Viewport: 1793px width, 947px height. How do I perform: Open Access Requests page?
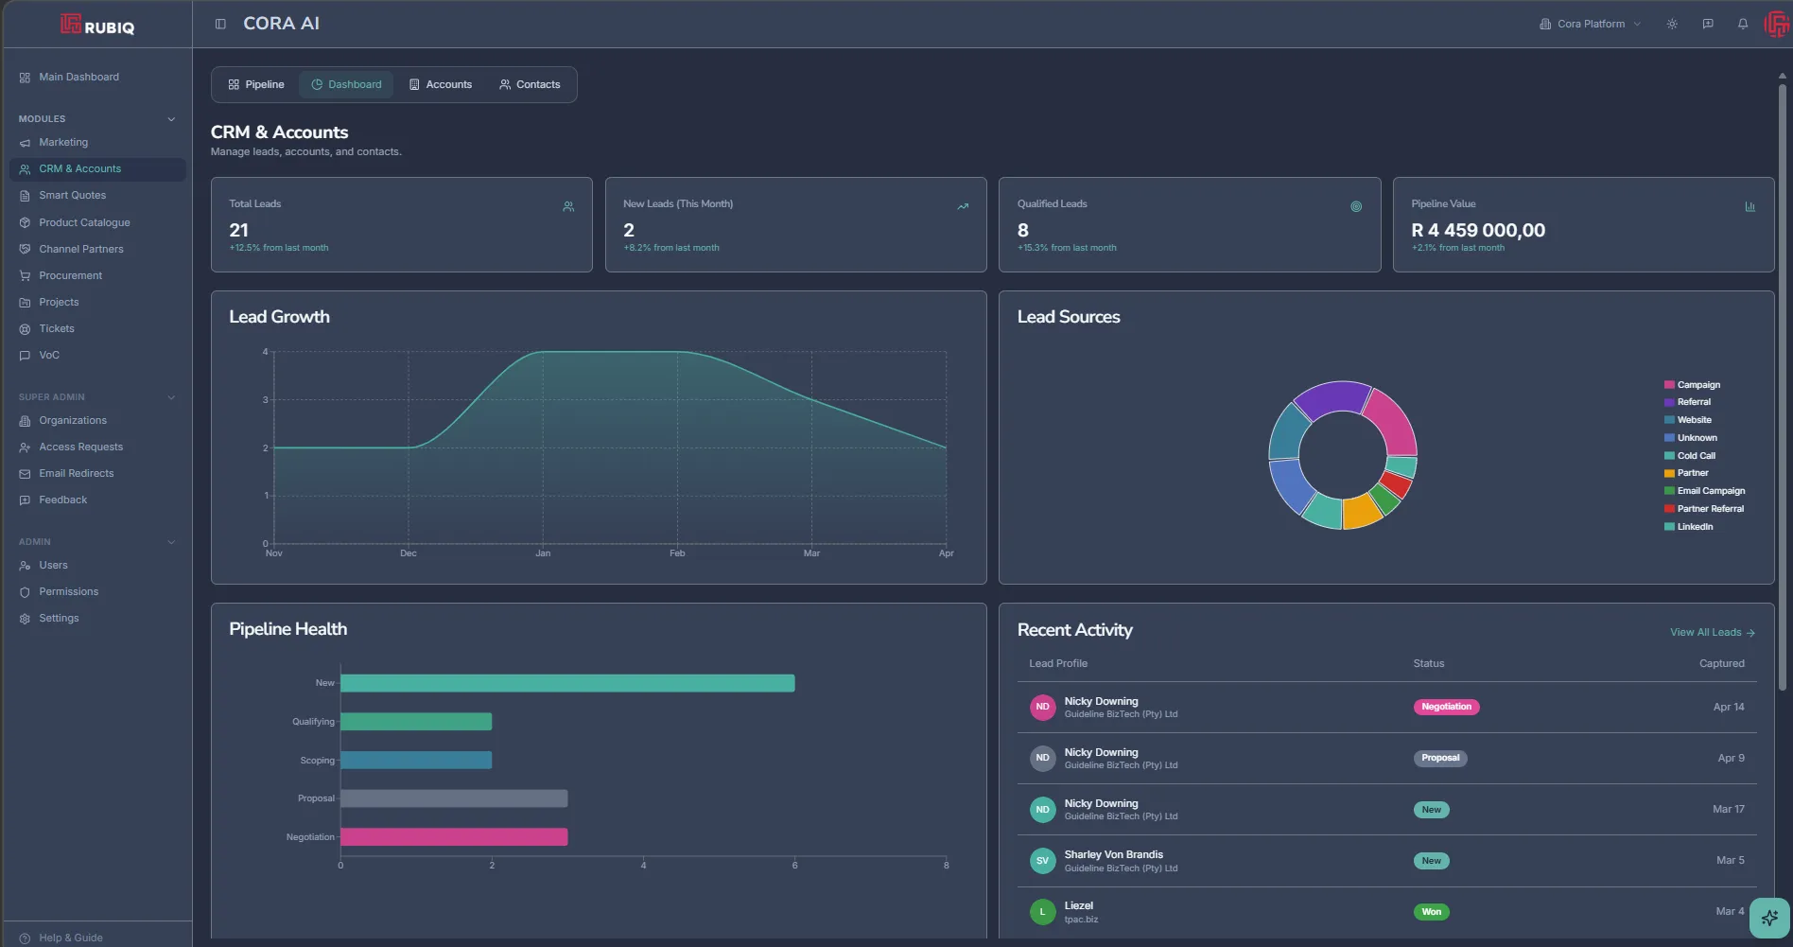(80, 447)
